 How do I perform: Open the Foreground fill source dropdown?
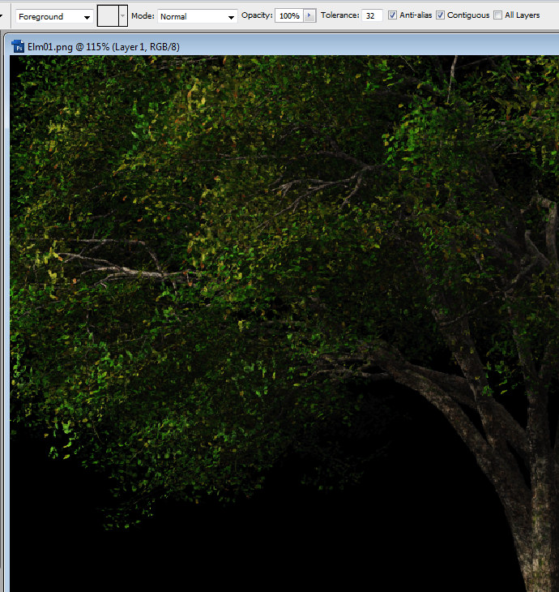tap(55, 16)
